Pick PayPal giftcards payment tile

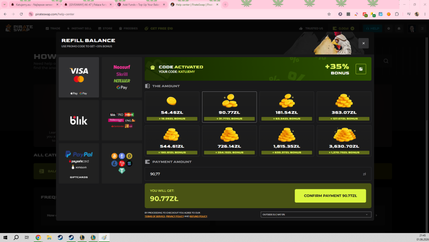[79, 163]
